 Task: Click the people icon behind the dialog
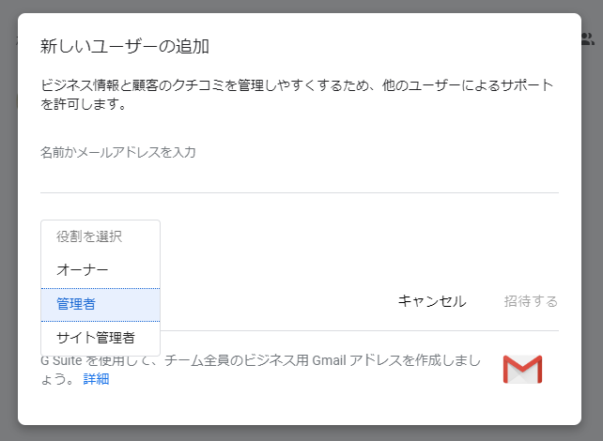(589, 38)
